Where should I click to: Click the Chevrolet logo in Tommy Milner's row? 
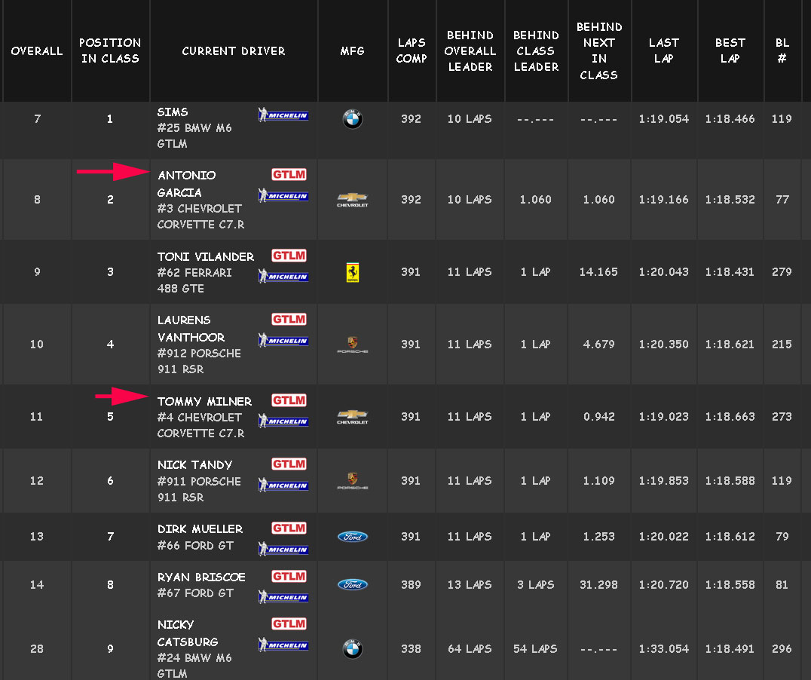tap(352, 417)
